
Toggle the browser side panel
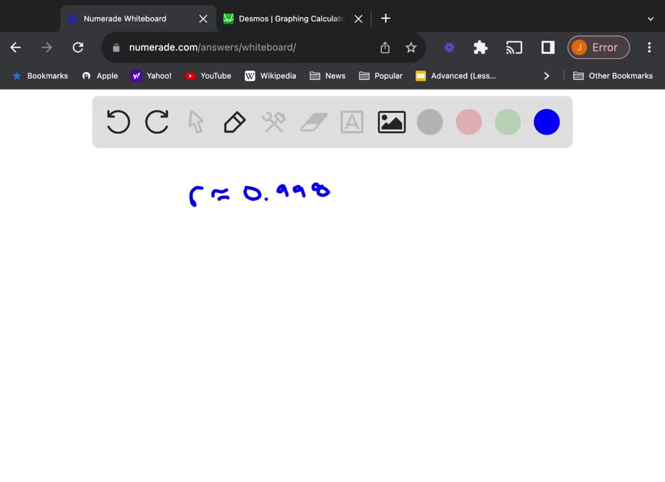click(548, 47)
